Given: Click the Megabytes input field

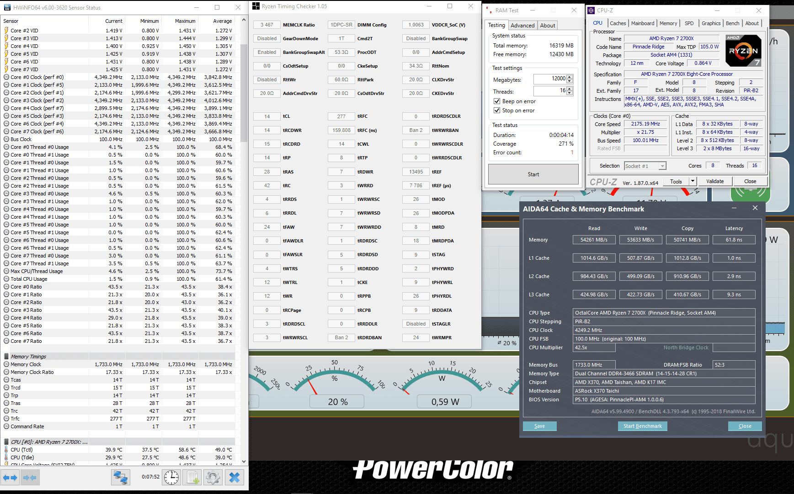Looking at the screenshot, I should tap(550, 79).
